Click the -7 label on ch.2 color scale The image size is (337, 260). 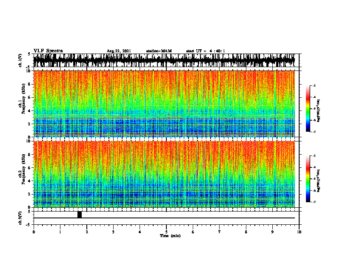[x=314, y=202]
